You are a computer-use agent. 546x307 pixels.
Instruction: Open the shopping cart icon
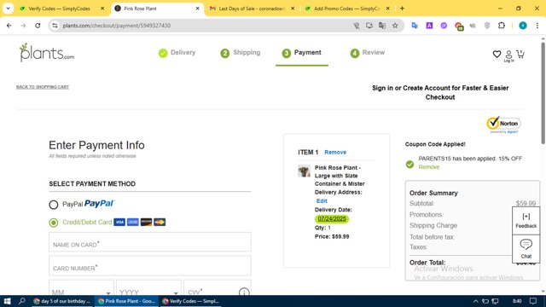(x=520, y=54)
